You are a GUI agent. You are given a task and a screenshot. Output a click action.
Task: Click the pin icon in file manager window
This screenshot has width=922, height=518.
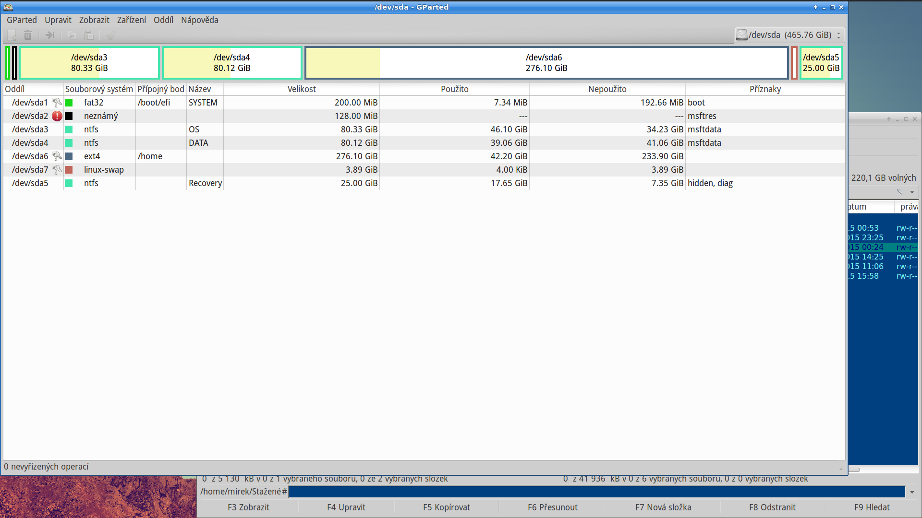pos(900,192)
